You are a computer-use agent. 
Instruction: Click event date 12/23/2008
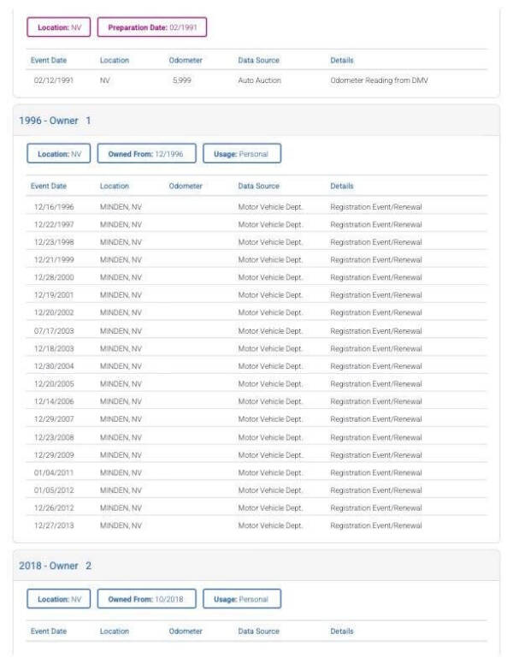[54, 437]
